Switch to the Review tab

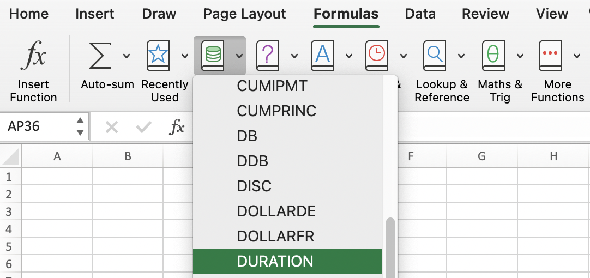coord(485,14)
